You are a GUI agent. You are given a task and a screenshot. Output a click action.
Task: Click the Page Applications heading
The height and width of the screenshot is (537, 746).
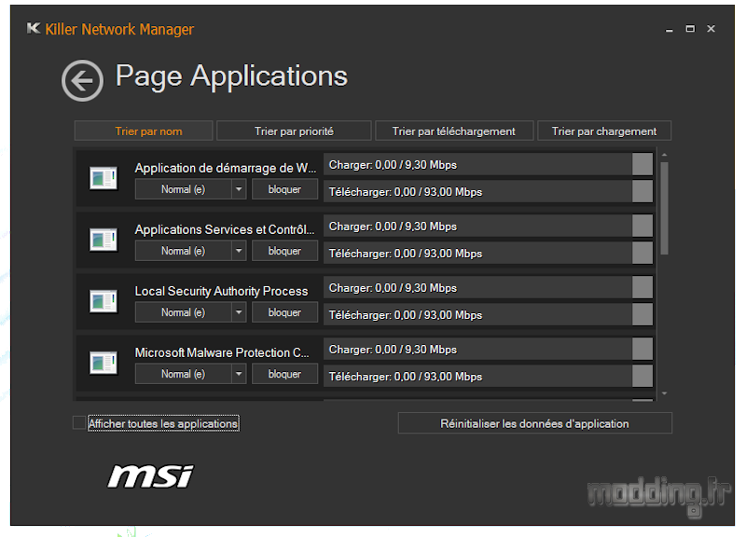coord(231,76)
